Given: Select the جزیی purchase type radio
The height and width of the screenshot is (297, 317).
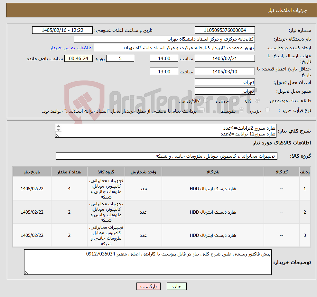Looking at the screenshot, I should click(267, 110).
